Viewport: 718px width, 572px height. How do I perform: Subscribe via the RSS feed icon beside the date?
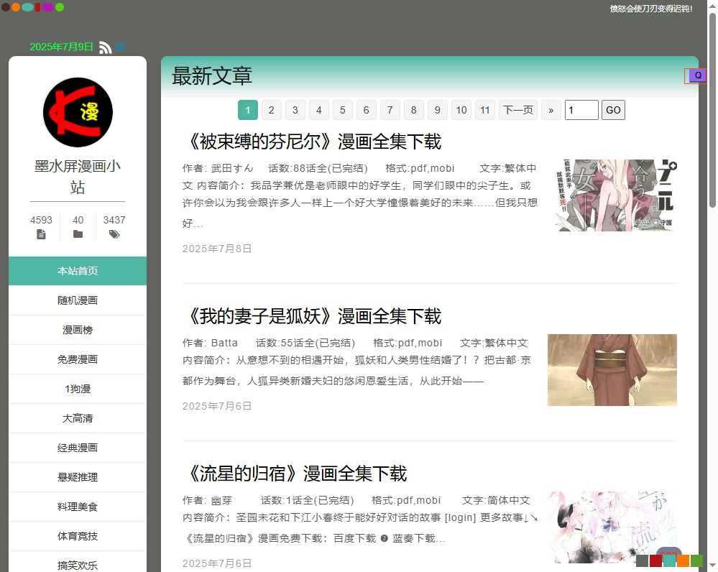105,47
